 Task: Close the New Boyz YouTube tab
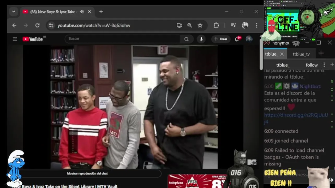coord(89,12)
